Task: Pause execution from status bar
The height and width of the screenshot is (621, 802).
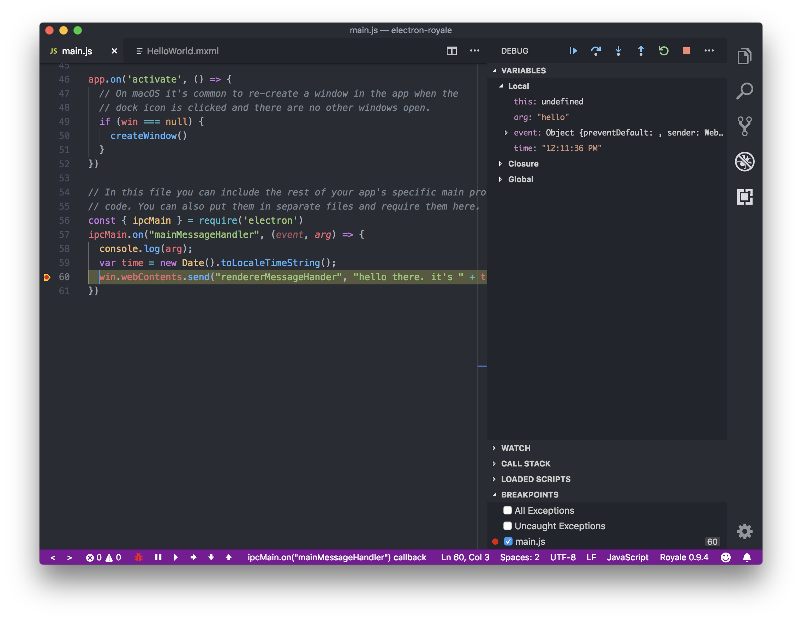Action: pos(158,557)
